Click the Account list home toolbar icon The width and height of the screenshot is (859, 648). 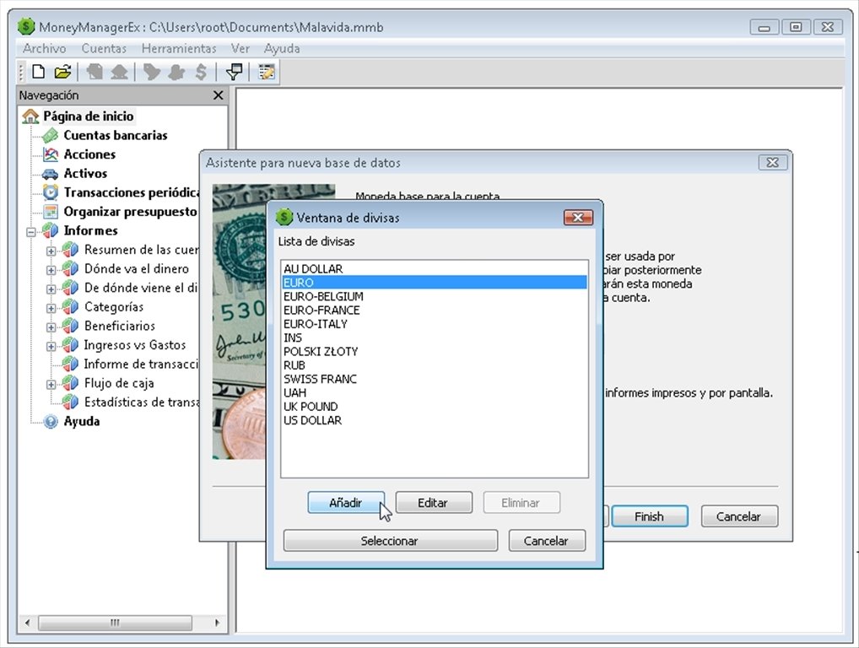point(120,72)
